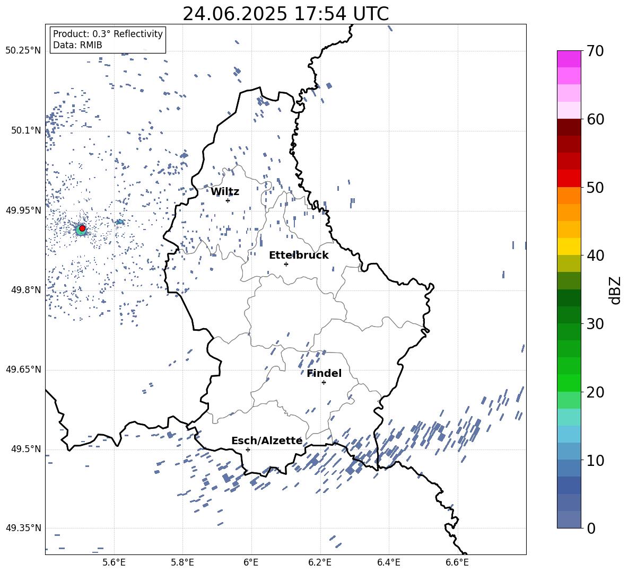628x573 pixels.
Task: Click the Data: RMIB text
Action: [x=77, y=45]
